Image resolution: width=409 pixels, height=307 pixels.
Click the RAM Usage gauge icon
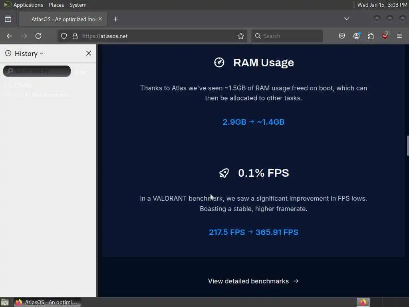219,62
